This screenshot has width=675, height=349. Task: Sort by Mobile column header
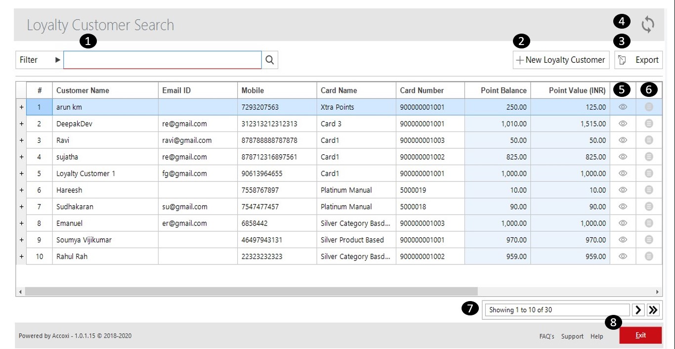277,90
